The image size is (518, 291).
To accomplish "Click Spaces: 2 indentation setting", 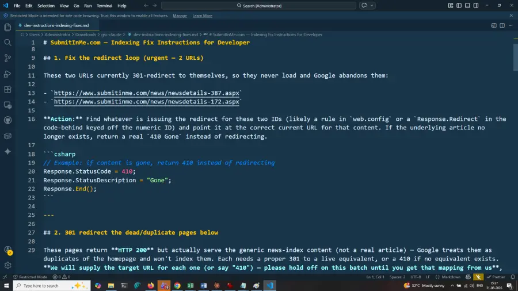I will point(397,277).
